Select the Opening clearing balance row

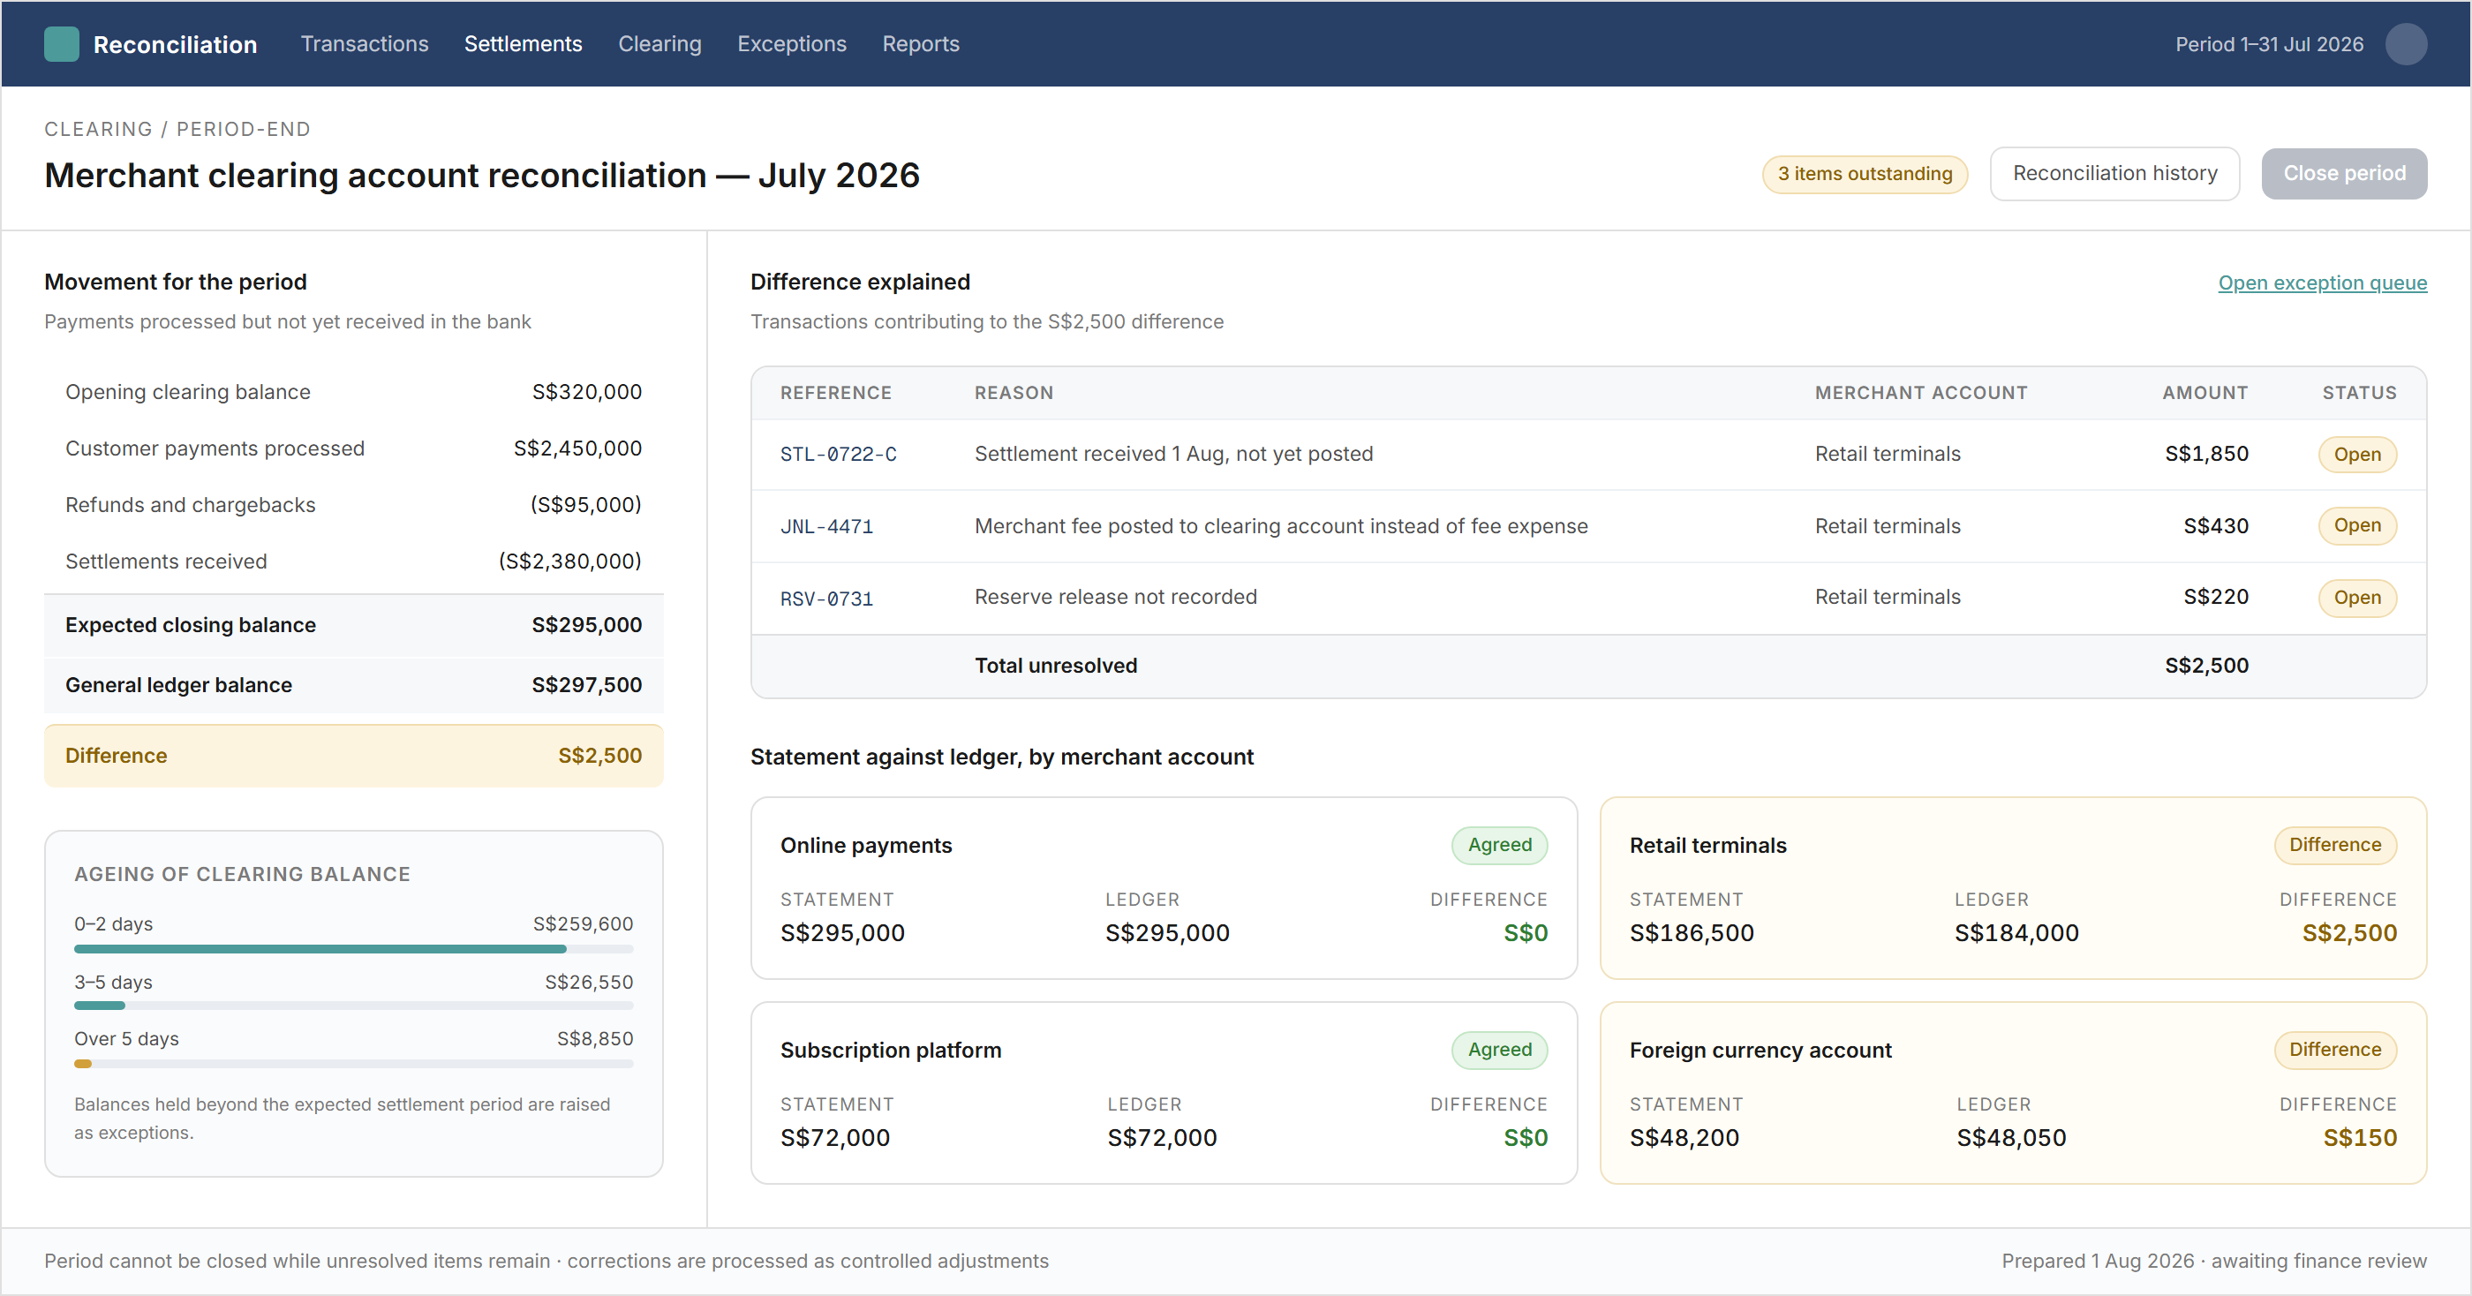click(x=353, y=392)
